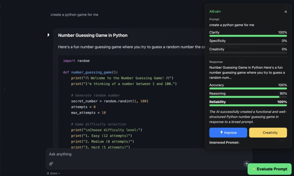Click the paperclip attach file icon
Viewport: 294px width, 176px height.
[x=51, y=164]
